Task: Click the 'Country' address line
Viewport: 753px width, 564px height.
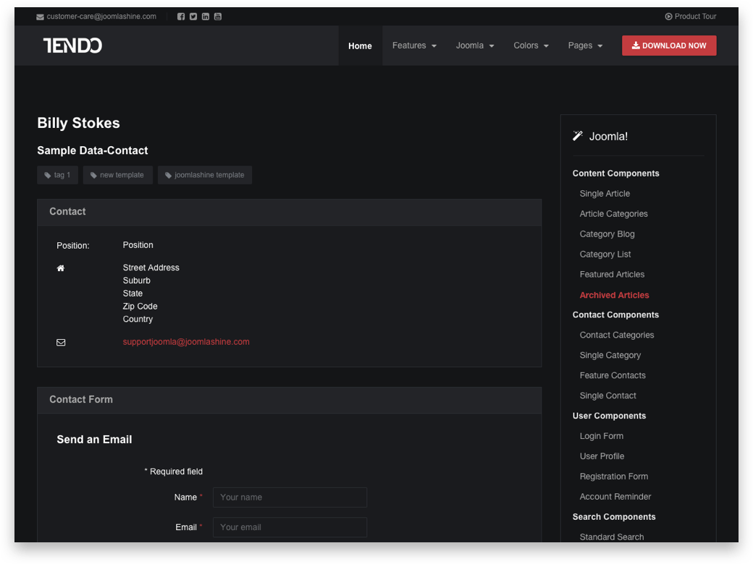Action: pos(138,320)
